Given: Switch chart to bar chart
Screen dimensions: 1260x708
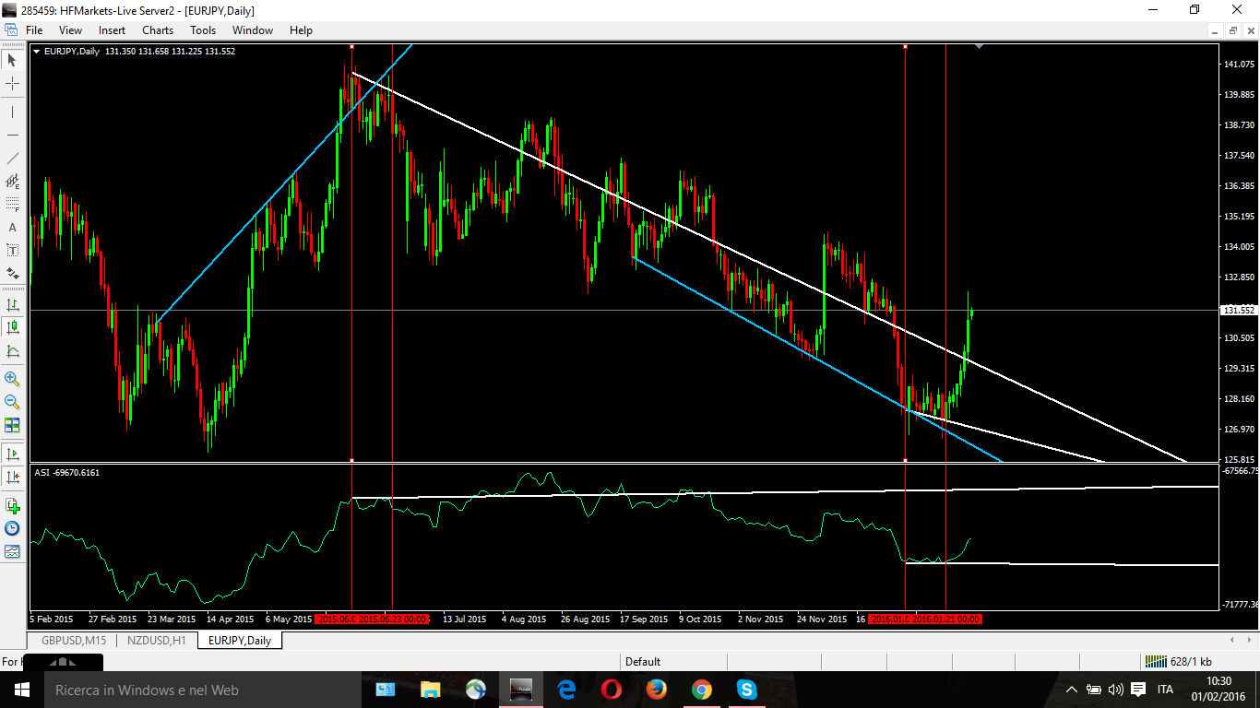Looking at the screenshot, I should click(x=12, y=304).
